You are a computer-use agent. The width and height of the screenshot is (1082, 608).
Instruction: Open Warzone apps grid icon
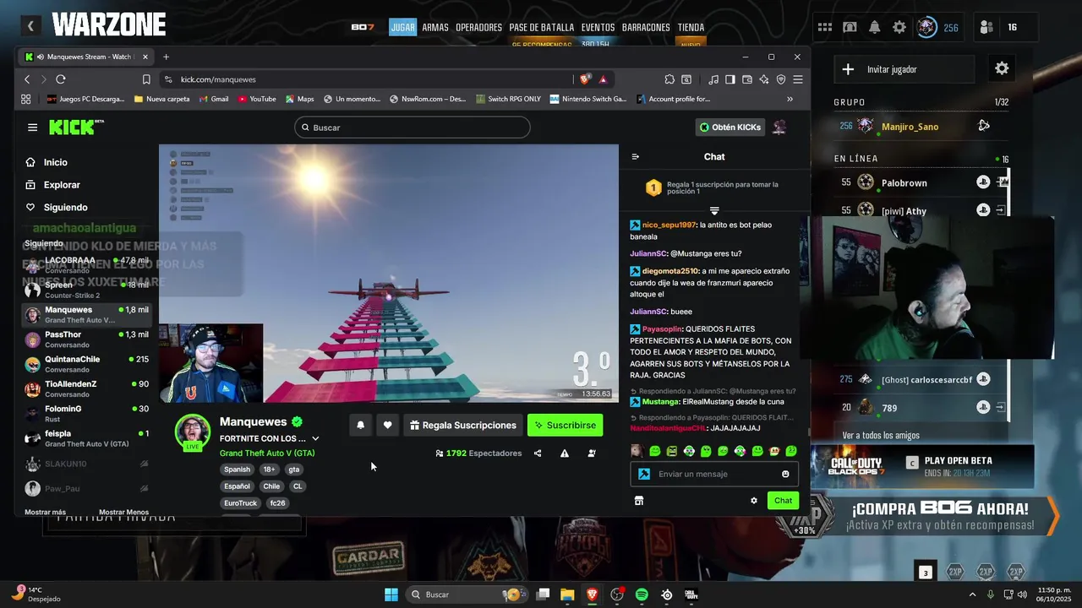(825, 27)
